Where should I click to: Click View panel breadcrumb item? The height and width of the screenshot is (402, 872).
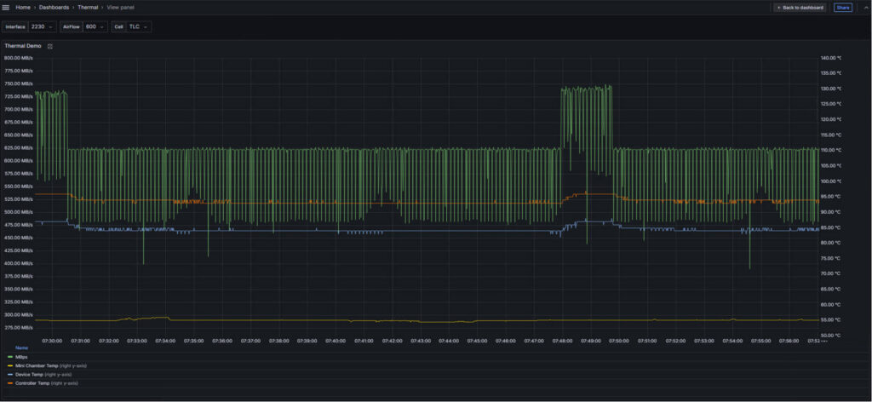pos(120,8)
